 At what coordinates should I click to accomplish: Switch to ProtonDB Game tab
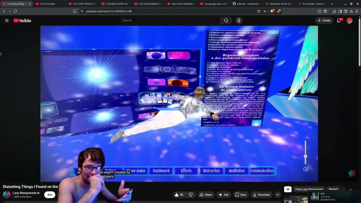pos(312,4)
